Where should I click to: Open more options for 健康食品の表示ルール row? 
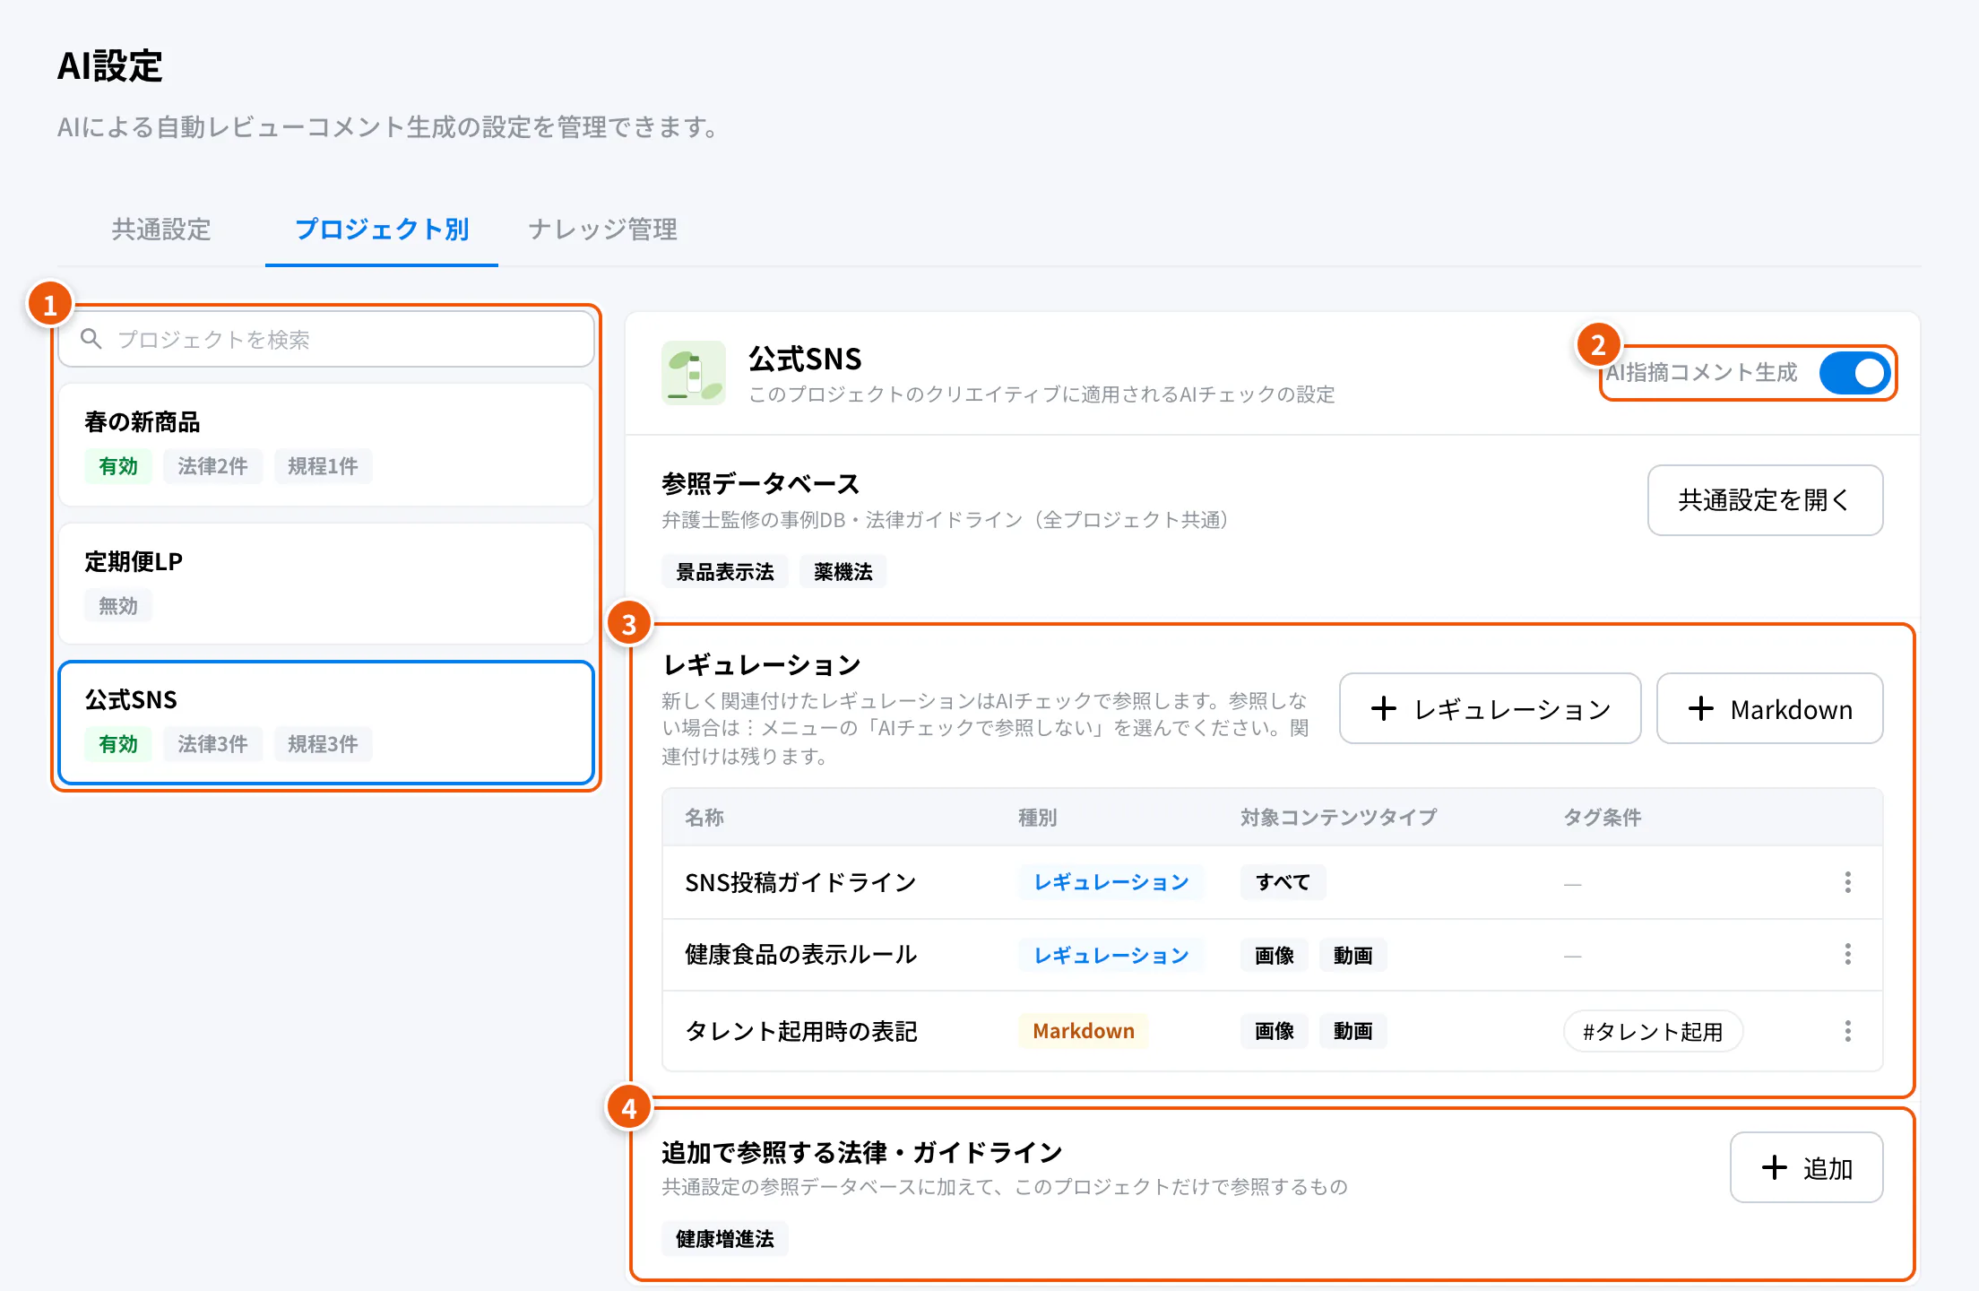[1847, 954]
